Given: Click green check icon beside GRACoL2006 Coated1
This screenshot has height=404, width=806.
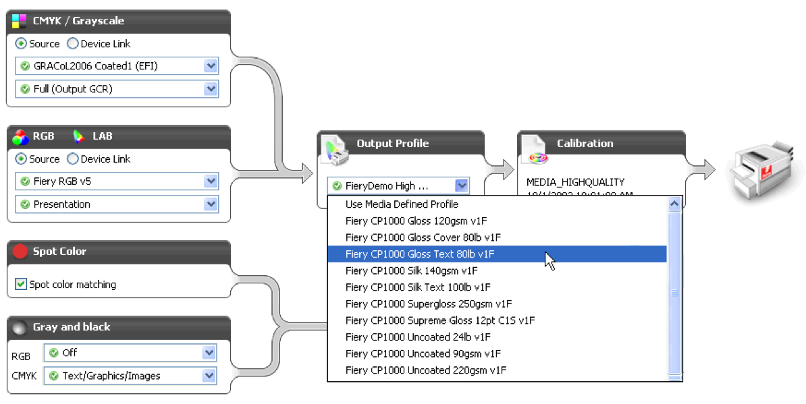Looking at the screenshot, I should (x=25, y=66).
